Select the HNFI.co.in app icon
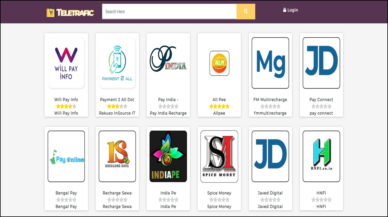 click(321, 156)
